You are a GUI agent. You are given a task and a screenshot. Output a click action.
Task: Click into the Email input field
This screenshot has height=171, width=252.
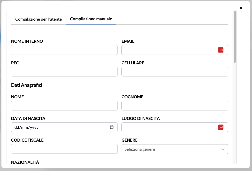(x=168, y=50)
